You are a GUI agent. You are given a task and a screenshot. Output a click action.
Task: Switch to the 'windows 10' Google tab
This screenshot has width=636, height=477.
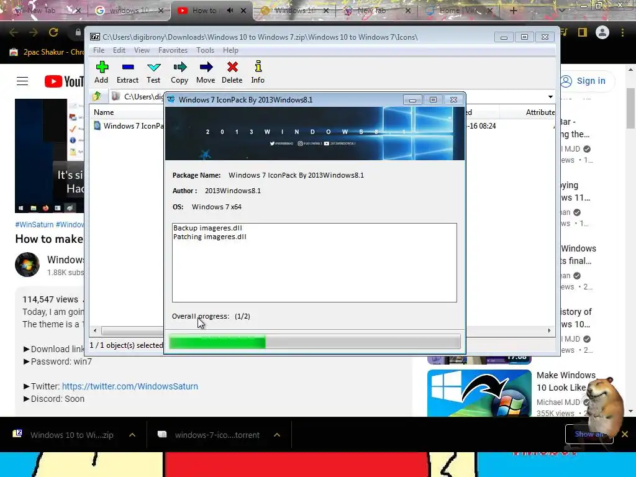pyautogui.click(x=129, y=11)
